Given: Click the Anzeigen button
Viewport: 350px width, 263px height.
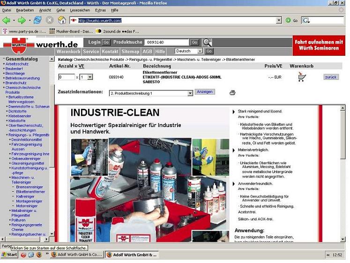Looking at the screenshot, I should (205, 92).
